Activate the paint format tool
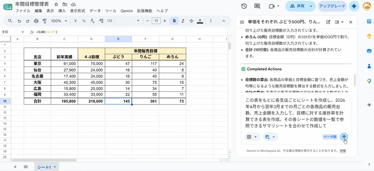The height and width of the screenshot is (171, 374). [x=44, y=21]
